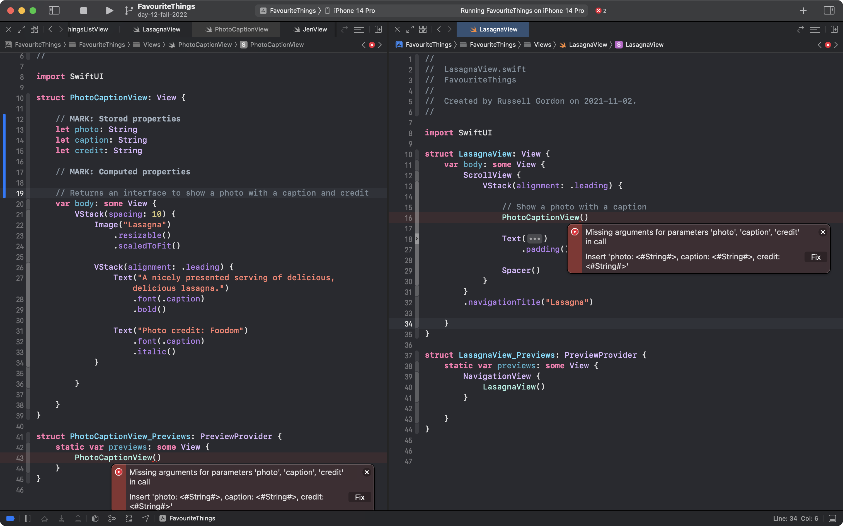Open the memory graph debugger icon
The height and width of the screenshot is (526, 843).
coord(112,518)
